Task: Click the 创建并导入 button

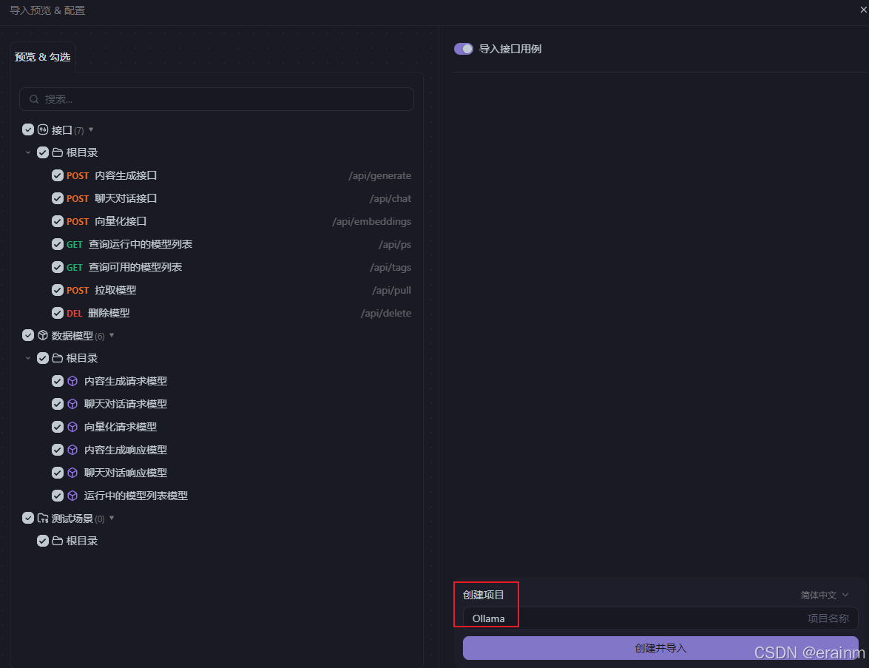Action: [660, 648]
